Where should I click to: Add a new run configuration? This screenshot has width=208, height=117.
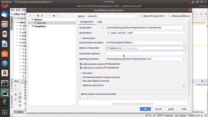click(x=30, y=16)
